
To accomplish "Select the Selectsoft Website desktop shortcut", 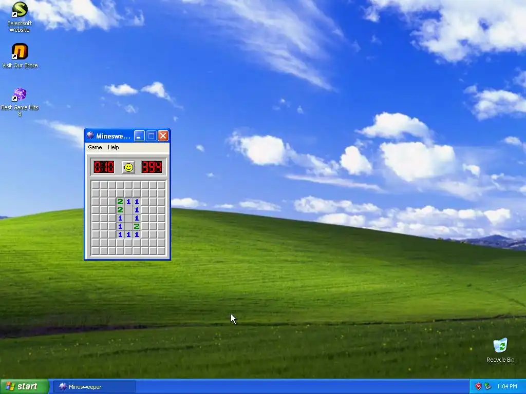I will (x=20, y=17).
